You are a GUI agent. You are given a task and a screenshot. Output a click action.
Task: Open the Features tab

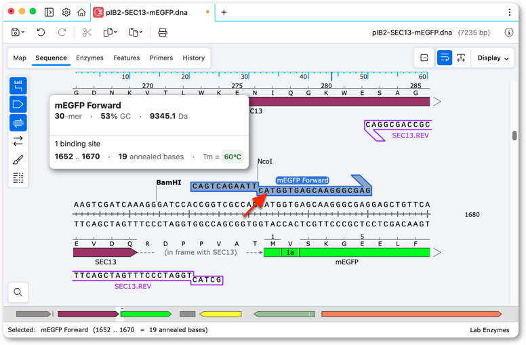[x=127, y=58]
